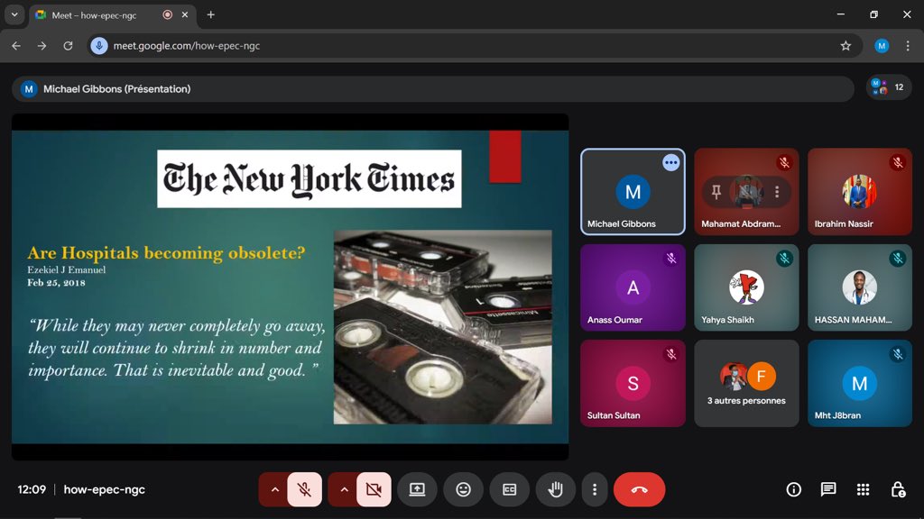Open the emoji reactions button

coord(464,489)
